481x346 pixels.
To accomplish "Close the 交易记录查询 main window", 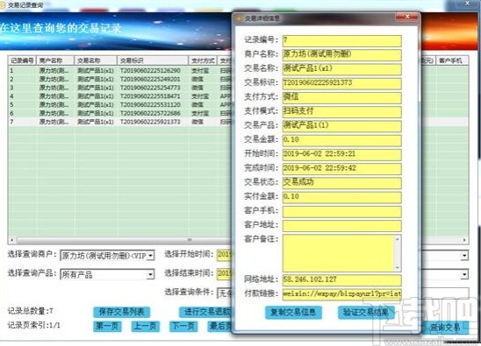I will click(x=468, y=3).
